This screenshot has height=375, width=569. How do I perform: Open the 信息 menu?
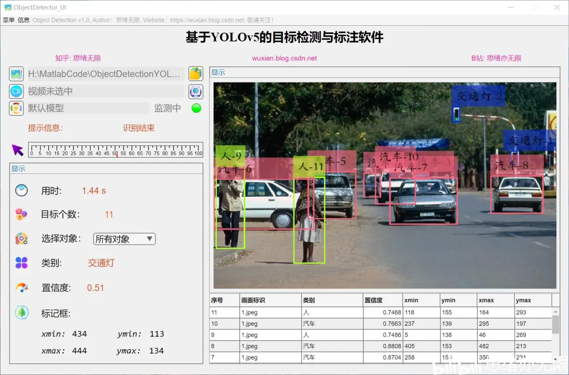(23, 20)
